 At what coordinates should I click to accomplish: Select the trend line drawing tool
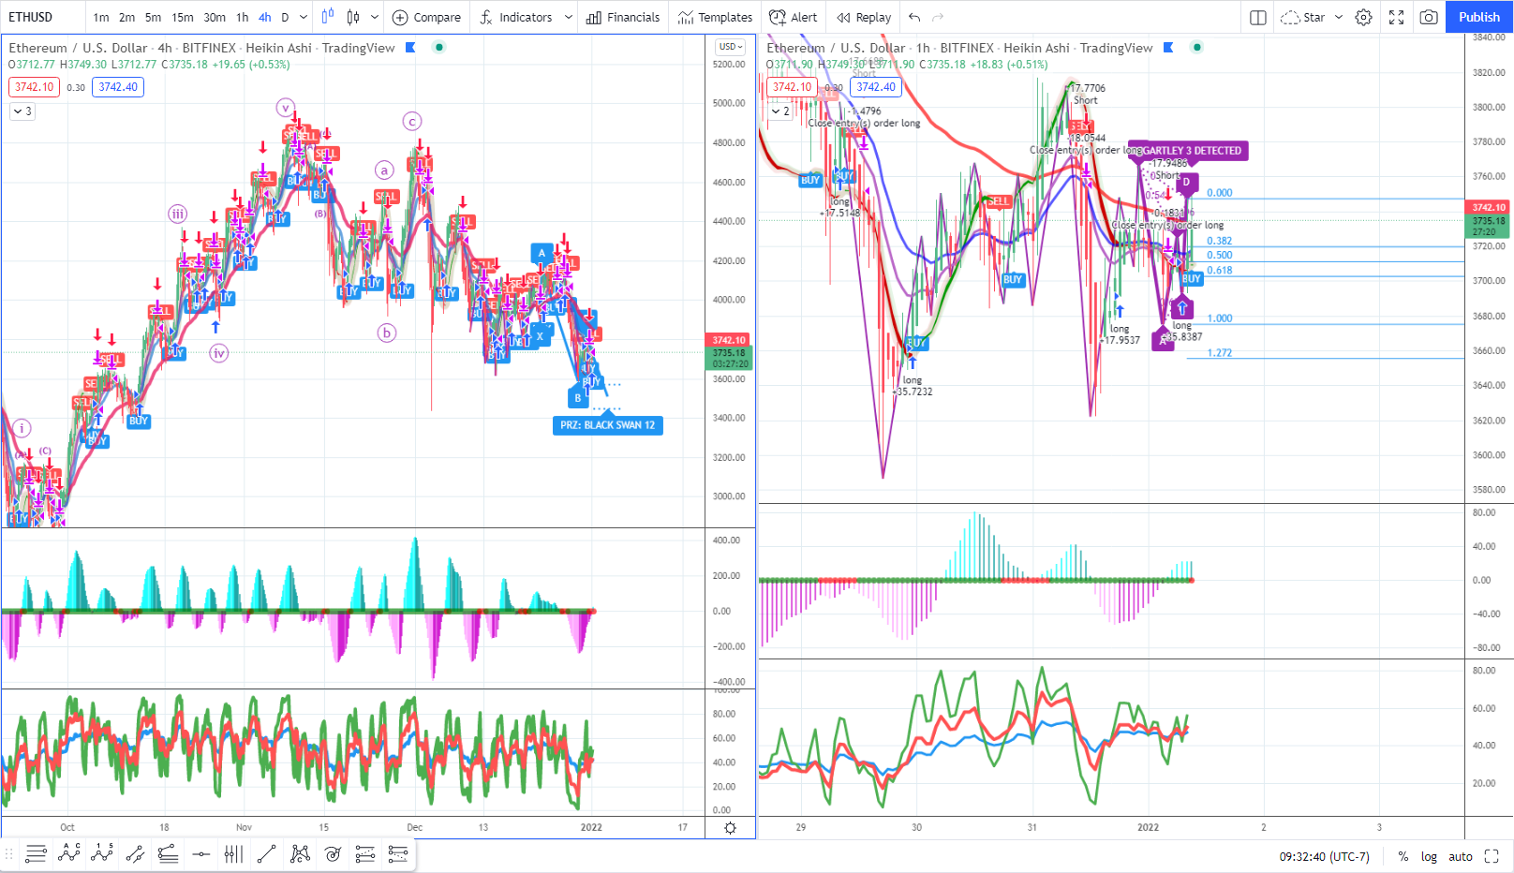[266, 853]
